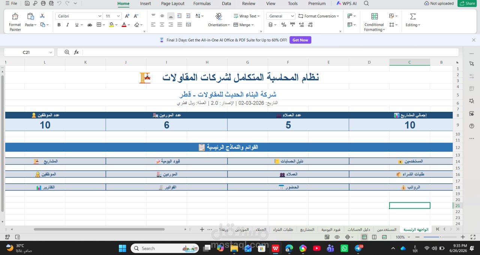
Task: Click Decrease decimal places icon
Action: 310,25
